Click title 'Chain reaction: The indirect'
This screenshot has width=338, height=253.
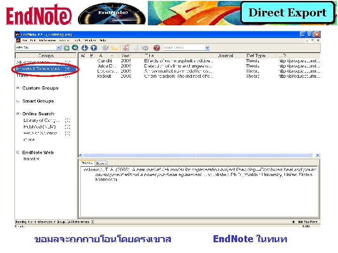[x=178, y=76]
